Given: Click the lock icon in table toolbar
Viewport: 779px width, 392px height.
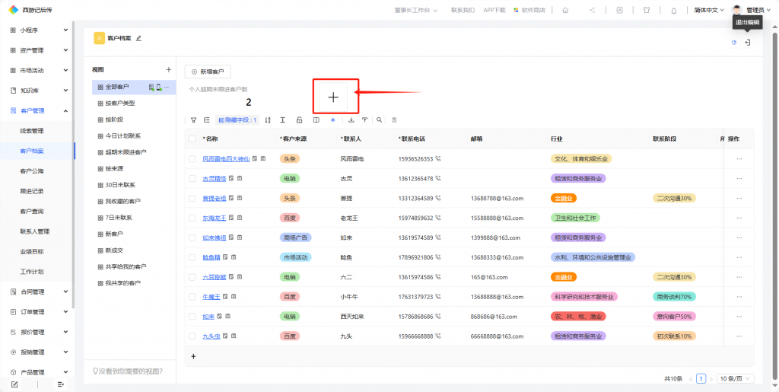Looking at the screenshot, I should coord(299,120).
